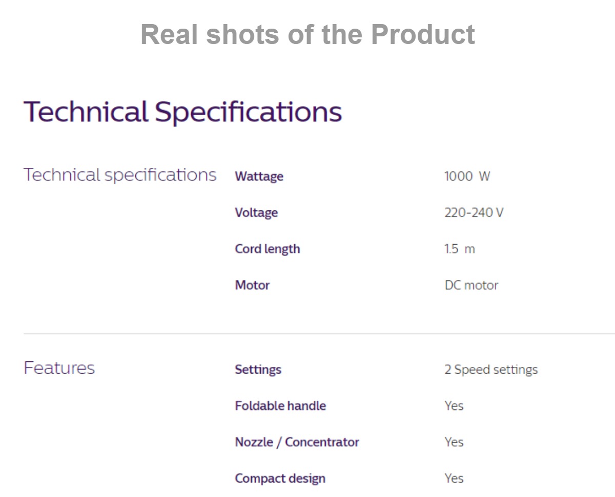615x497 pixels.
Task: Click Yes next to Nozzle / Concentrator
Action: tap(454, 442)
